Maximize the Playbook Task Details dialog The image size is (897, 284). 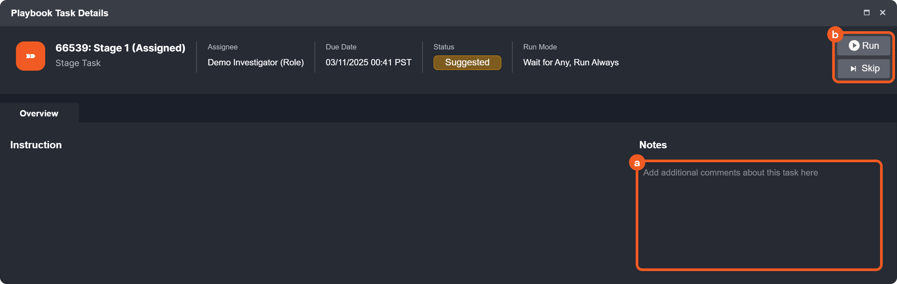pos(866,13)
